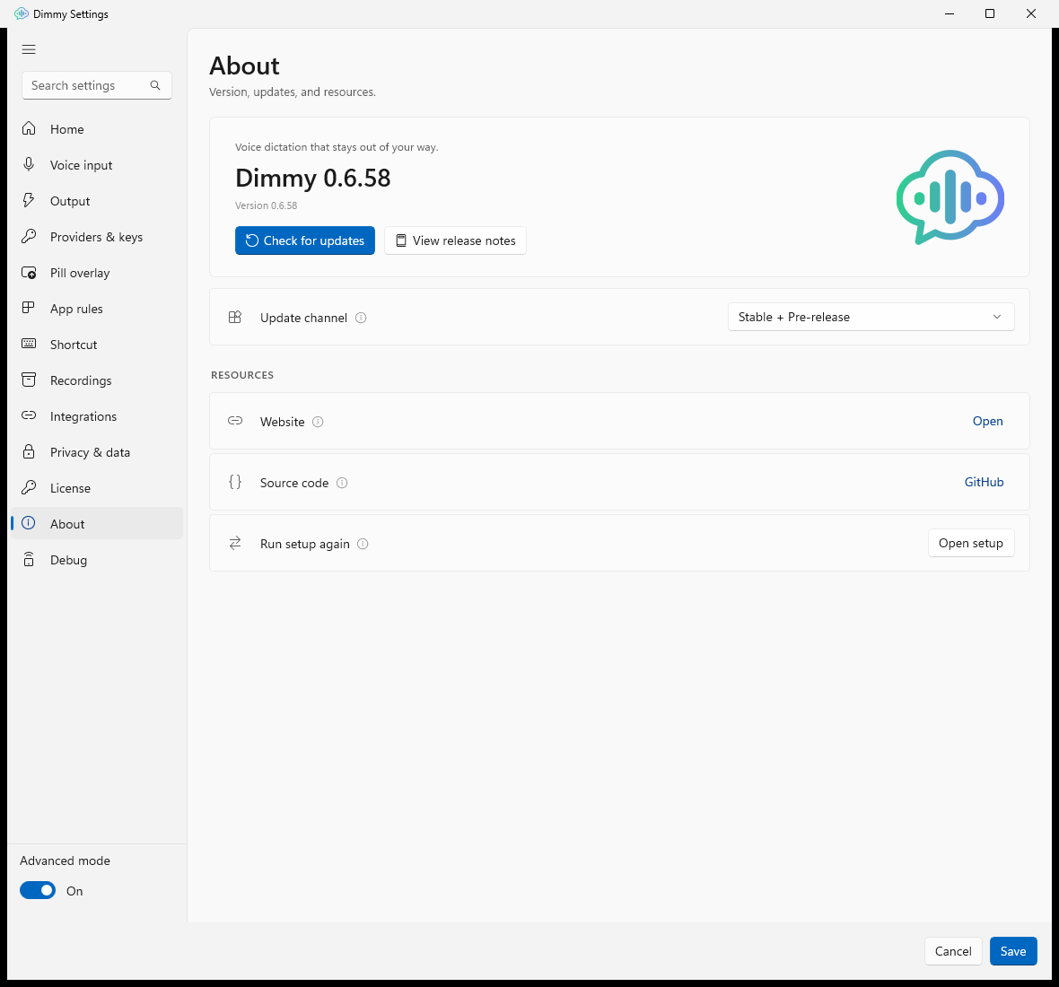
Task: Click the Debug icon in sidebar
Action: click(29, 559)
